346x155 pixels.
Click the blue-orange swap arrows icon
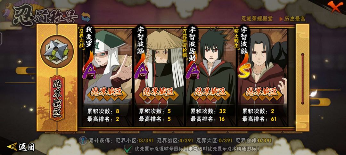pyautogui.click(x=86, y=17)
